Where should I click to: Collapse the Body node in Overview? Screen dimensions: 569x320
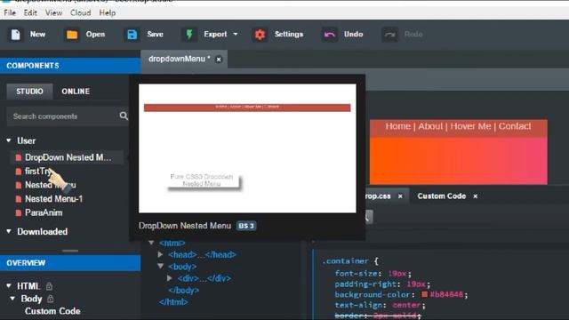coord(12,299)
